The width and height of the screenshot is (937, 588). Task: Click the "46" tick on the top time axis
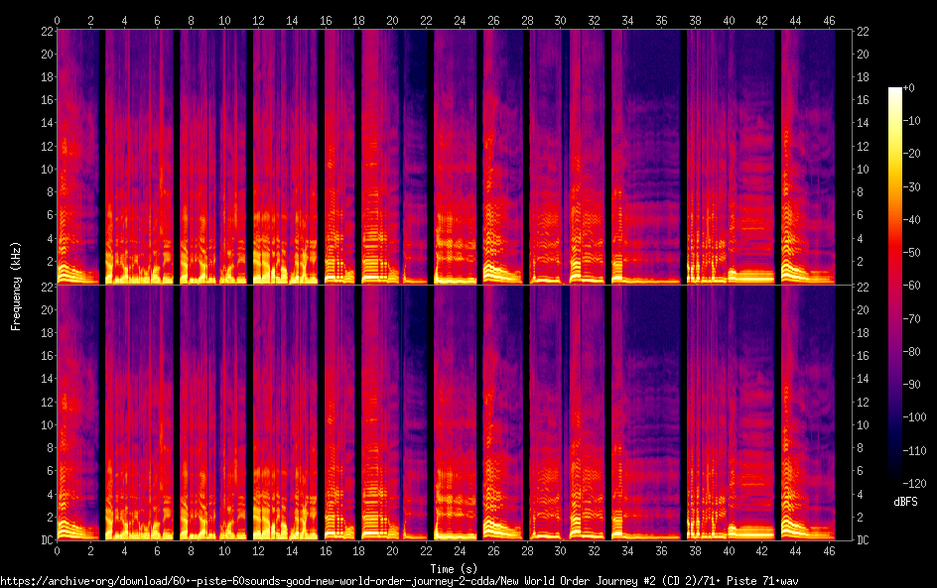(829, 20)
